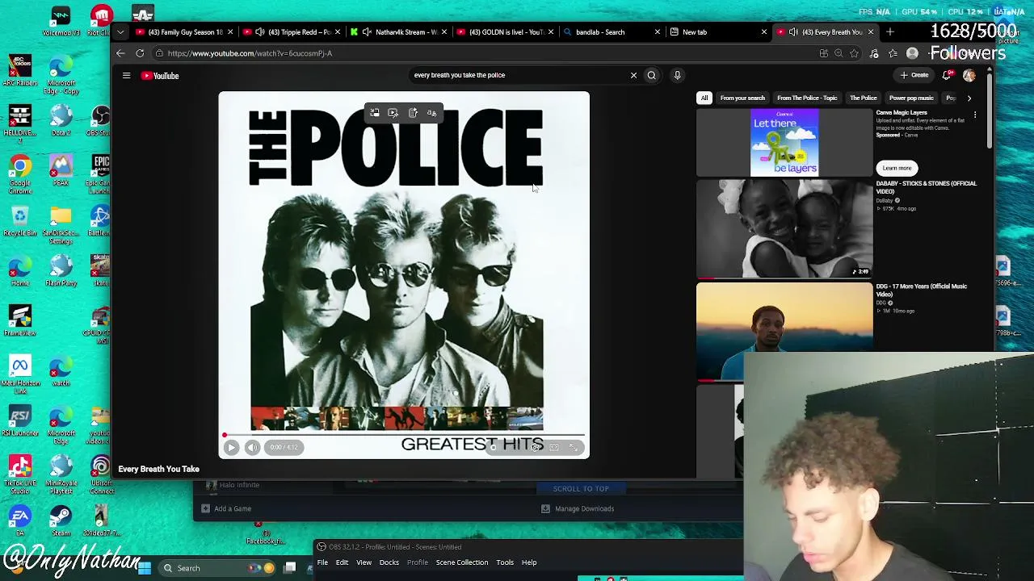Open the Docks menu in OBS
1034x581 pixels.
[x=389, y=562]
